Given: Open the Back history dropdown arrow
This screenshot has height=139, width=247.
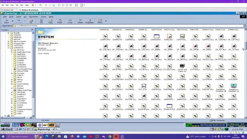Looking at the screenshot, I should pos(13,21).
